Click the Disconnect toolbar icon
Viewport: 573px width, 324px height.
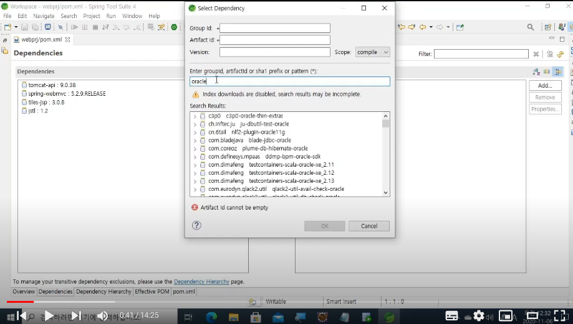pyautogui.click(x=105, y=27)
